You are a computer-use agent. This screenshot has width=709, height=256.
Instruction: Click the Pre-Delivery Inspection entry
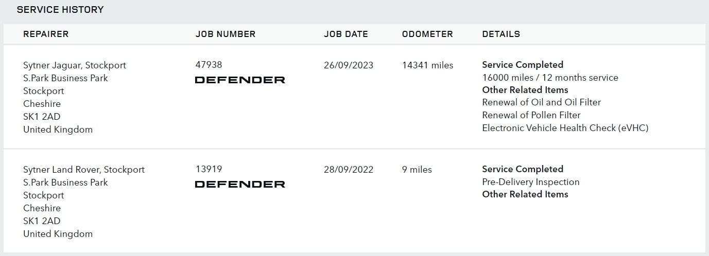531,182
